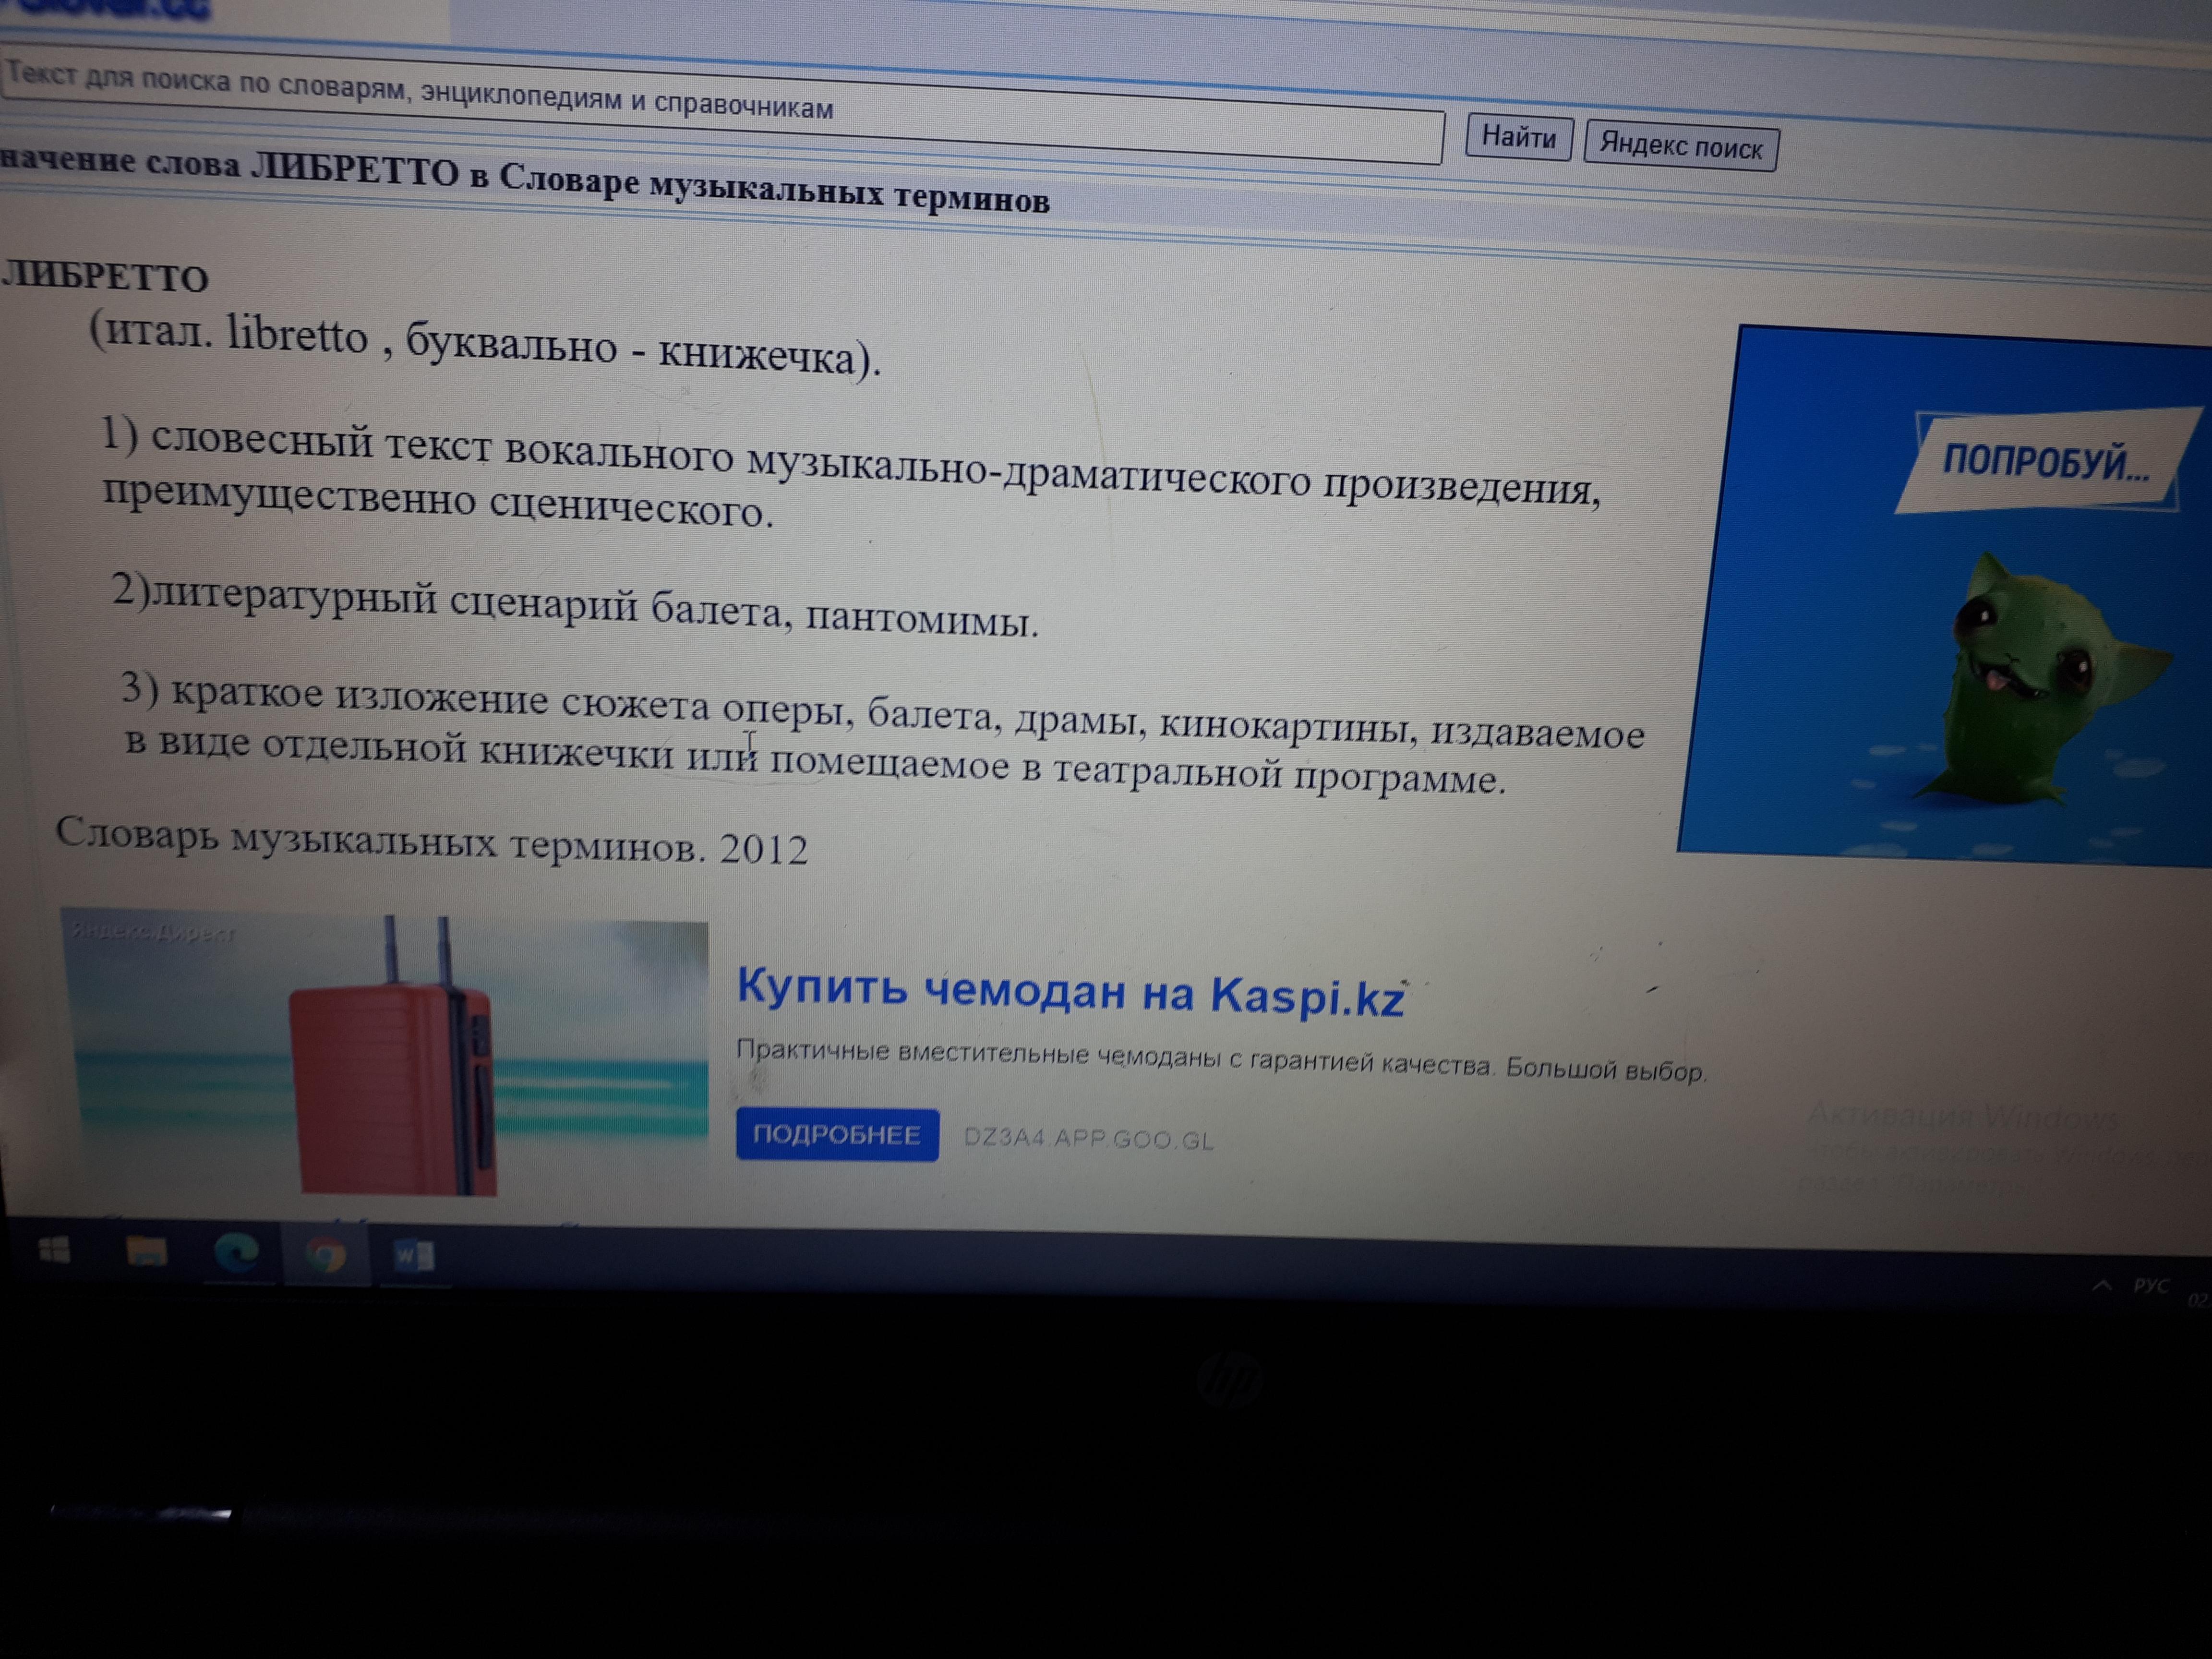
Task: Open File Explorer from the taskbar
Action: (146, 1251)
